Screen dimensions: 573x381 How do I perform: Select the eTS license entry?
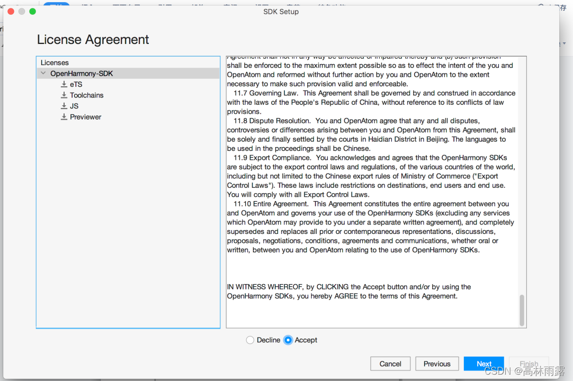click(x=76, y=84)
